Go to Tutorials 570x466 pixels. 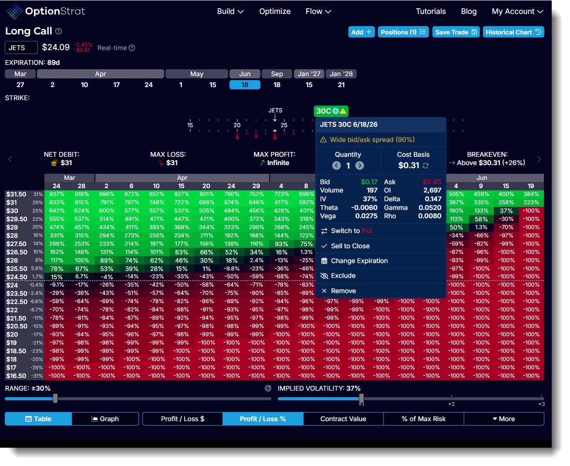click(x=431, y=11)
